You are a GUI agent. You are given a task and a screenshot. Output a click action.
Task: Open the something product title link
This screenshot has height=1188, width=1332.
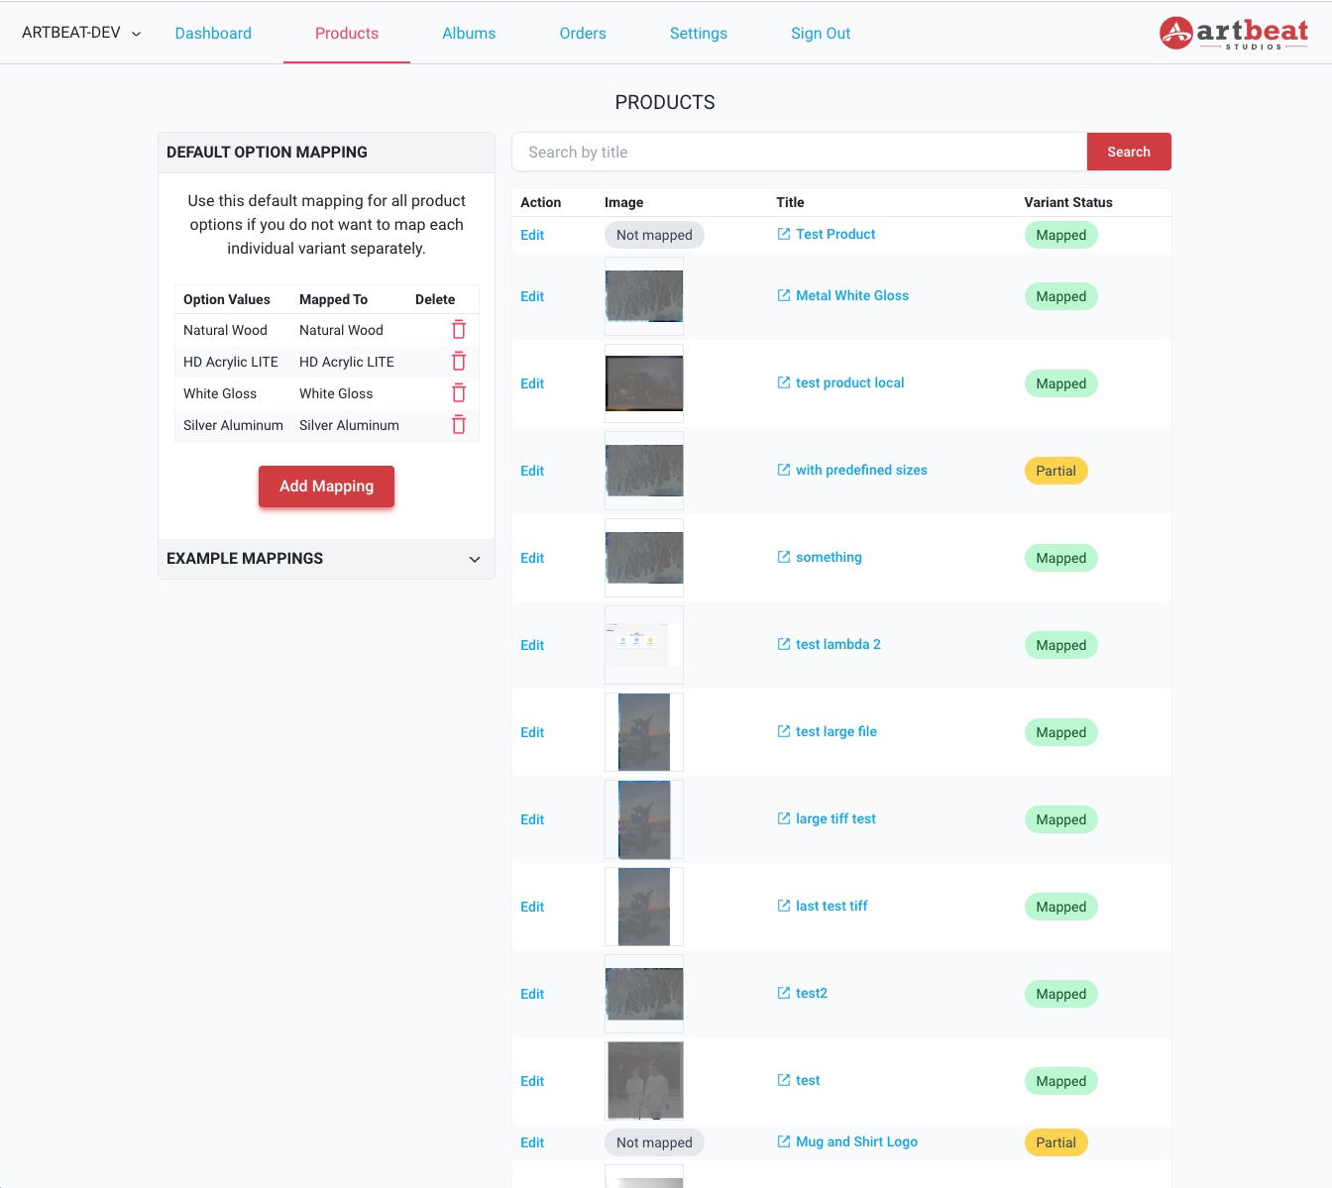[829, 557]
